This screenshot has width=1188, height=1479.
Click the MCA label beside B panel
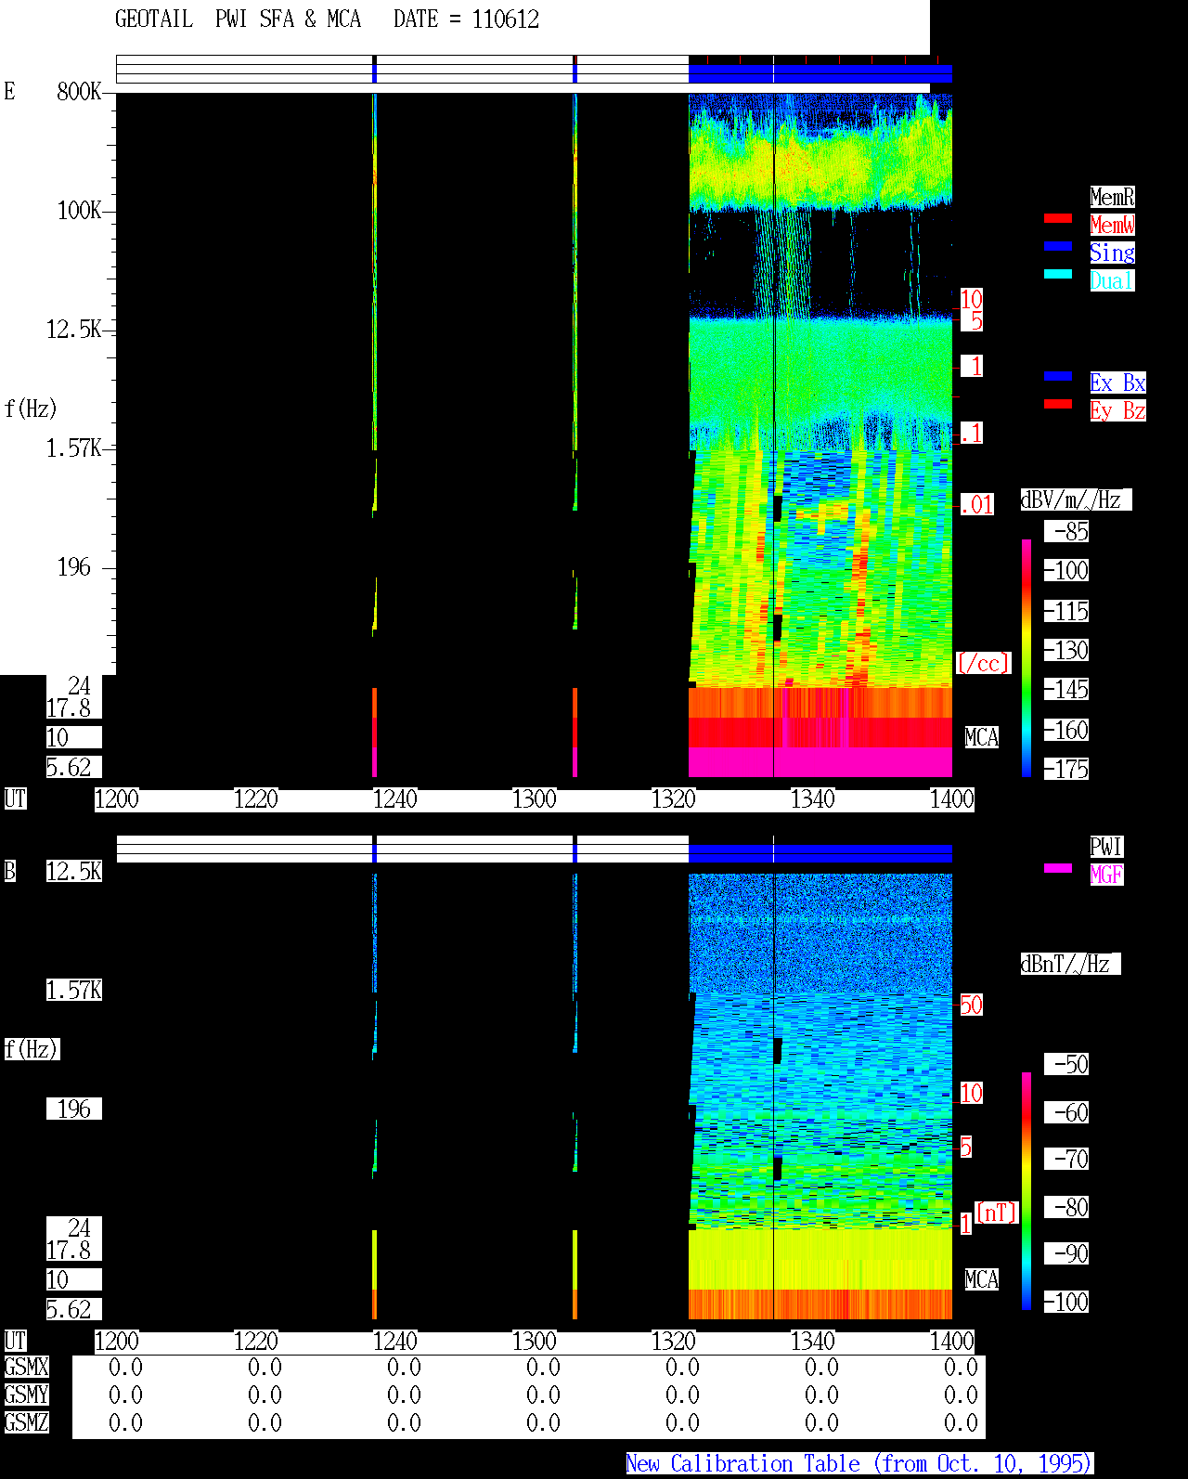coord(982,1279)
